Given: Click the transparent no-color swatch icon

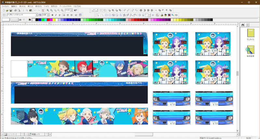Looking at the screenshot, I should [33, 20].
